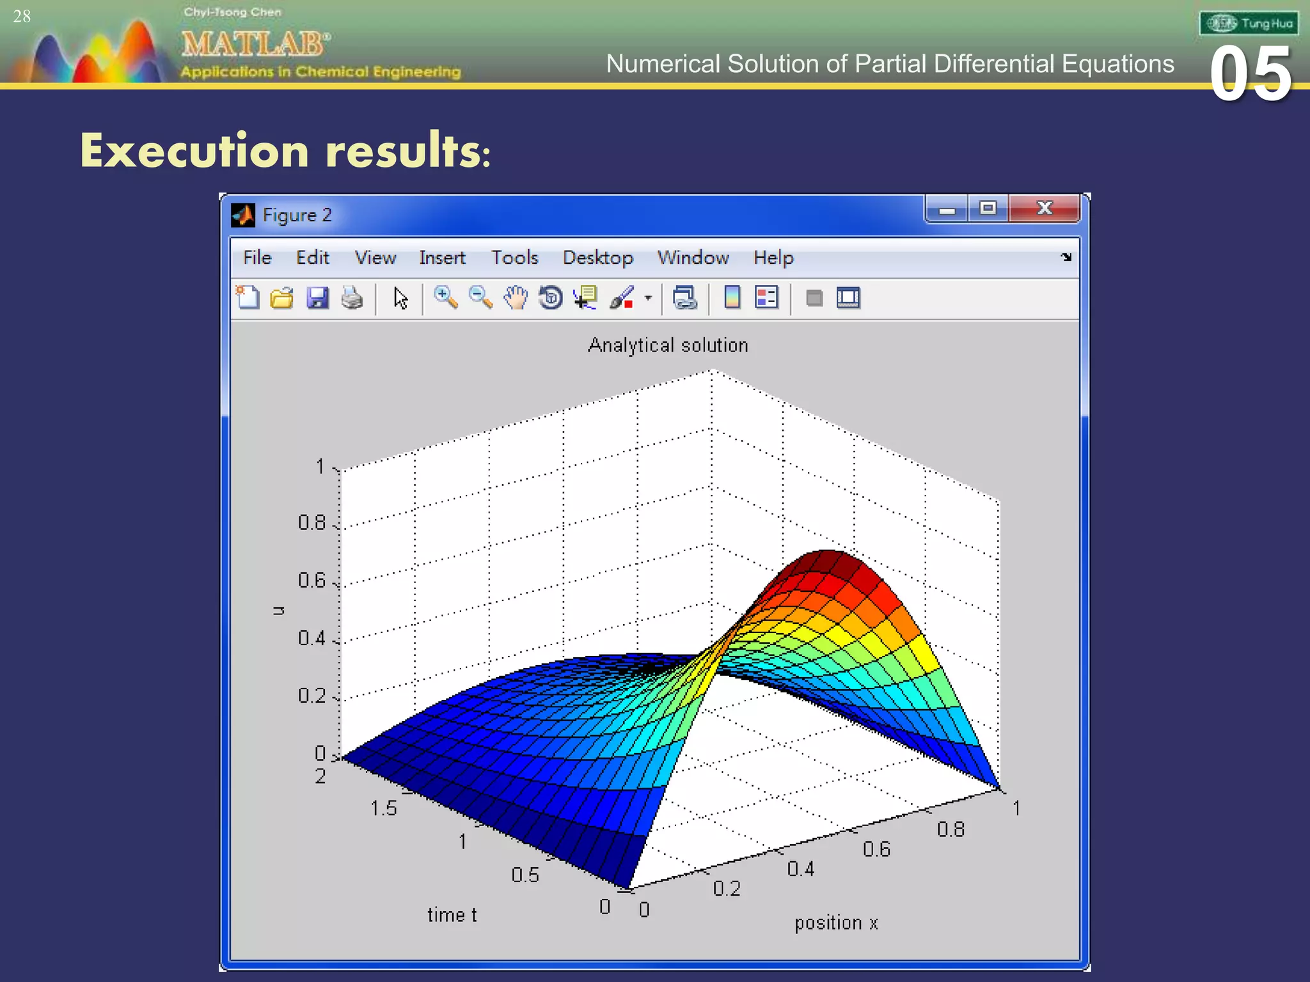1310x982 pixels.
Task: Select the Edit Plot arrow tool
Action: (x=400, y=298)
